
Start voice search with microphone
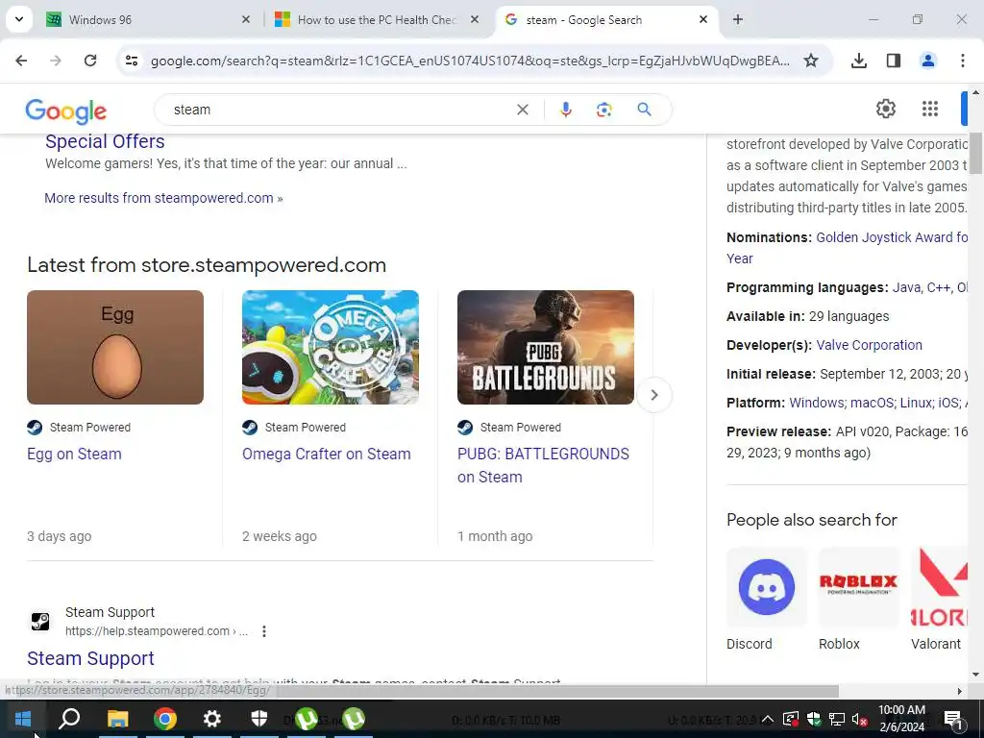click(x=565, y=110)
